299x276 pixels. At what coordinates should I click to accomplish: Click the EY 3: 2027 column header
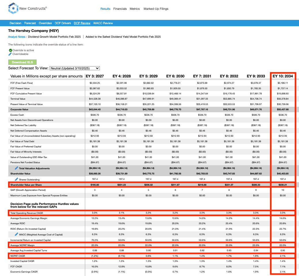[95, 76]
